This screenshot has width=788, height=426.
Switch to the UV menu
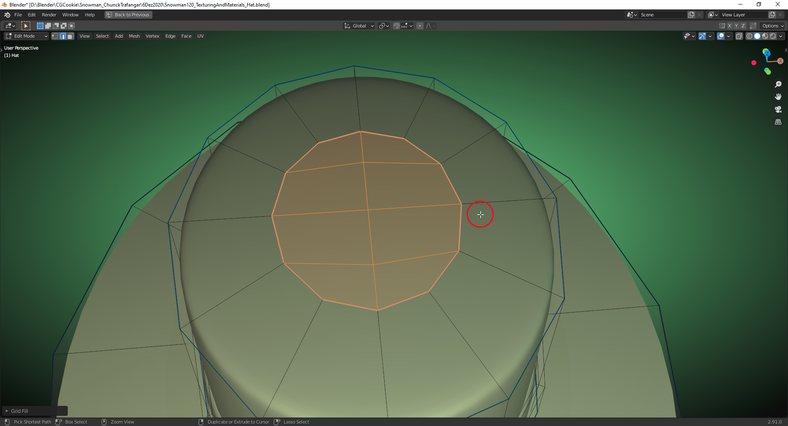click(201, 36)
